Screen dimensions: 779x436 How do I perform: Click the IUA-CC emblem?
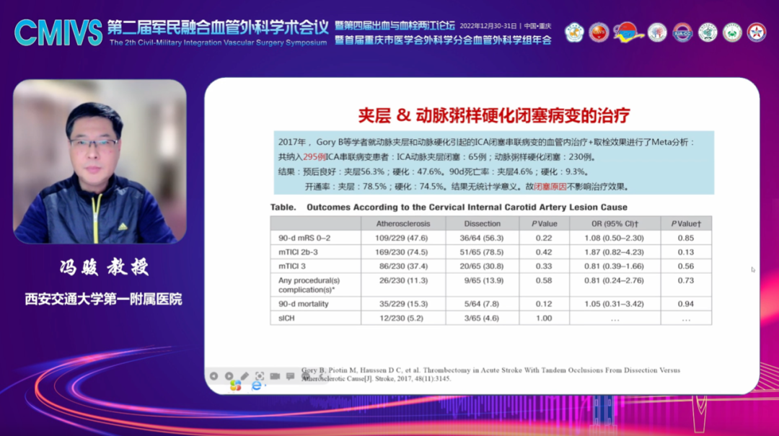pos(682,32)
